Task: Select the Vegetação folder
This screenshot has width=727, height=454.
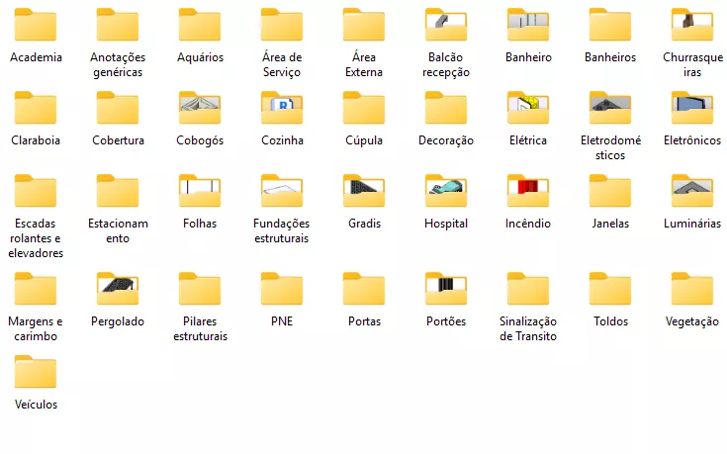Action: (x=692, y=290)
